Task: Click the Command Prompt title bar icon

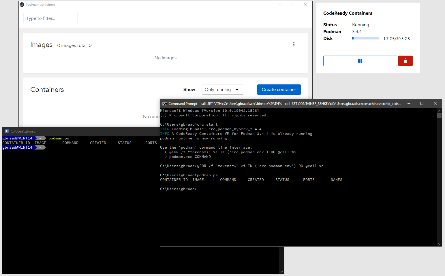Action: [165, 104]
